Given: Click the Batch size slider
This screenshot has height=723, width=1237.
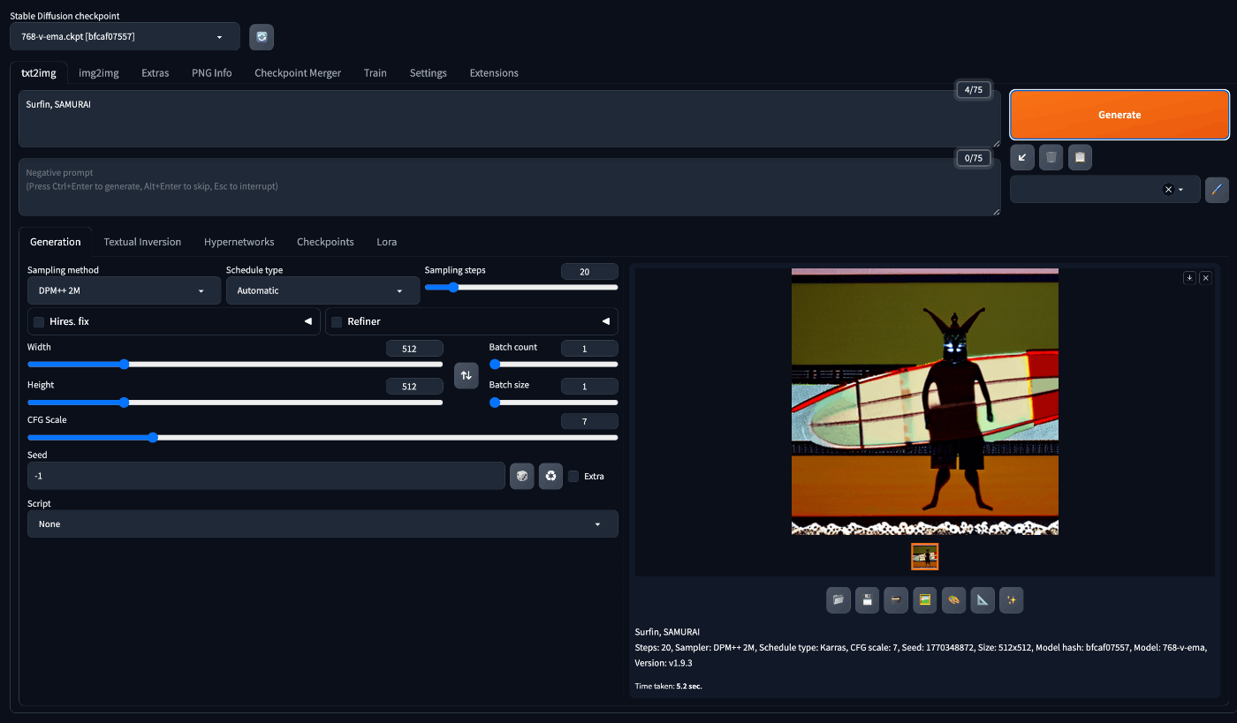Looking at the screenshot, I should click(554, 402).
